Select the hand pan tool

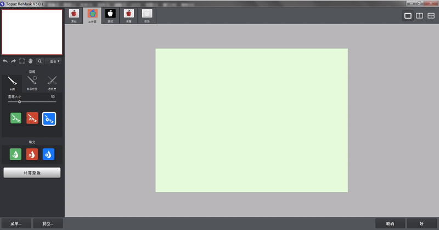(x=31, y=61)
